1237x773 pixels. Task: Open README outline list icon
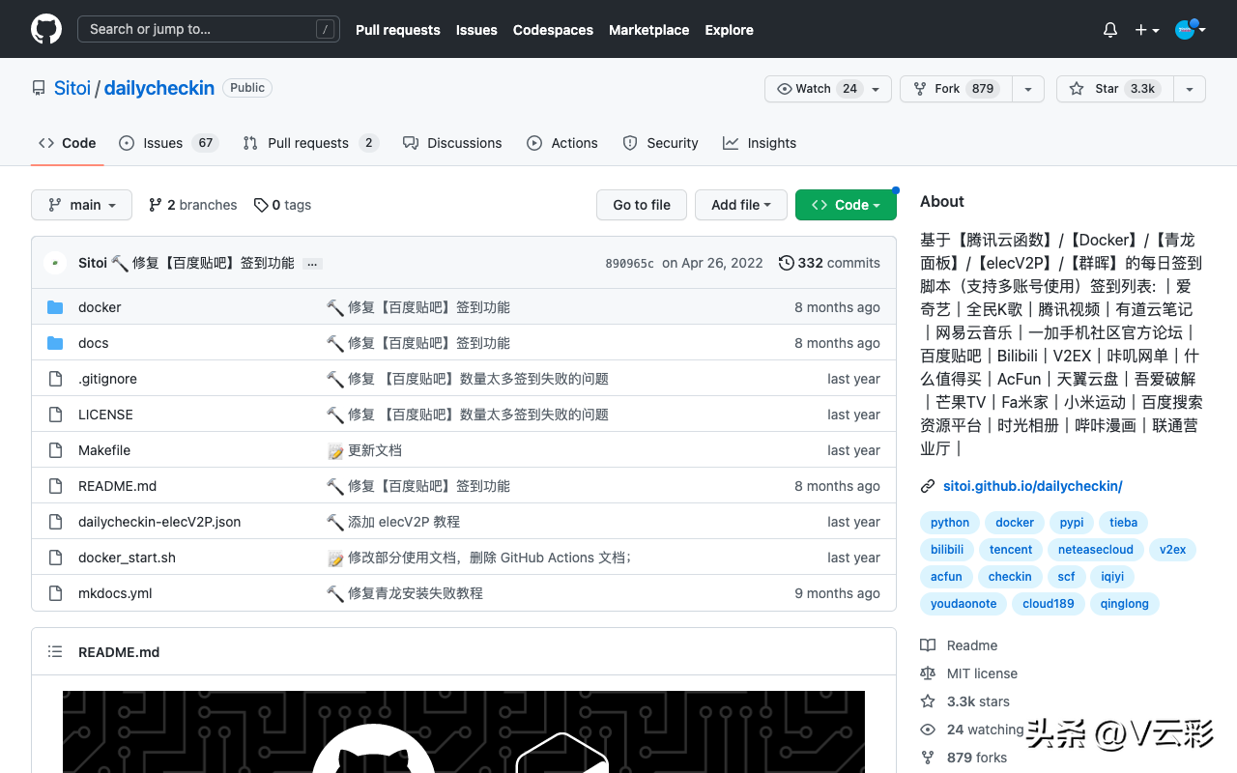point(55,652)
